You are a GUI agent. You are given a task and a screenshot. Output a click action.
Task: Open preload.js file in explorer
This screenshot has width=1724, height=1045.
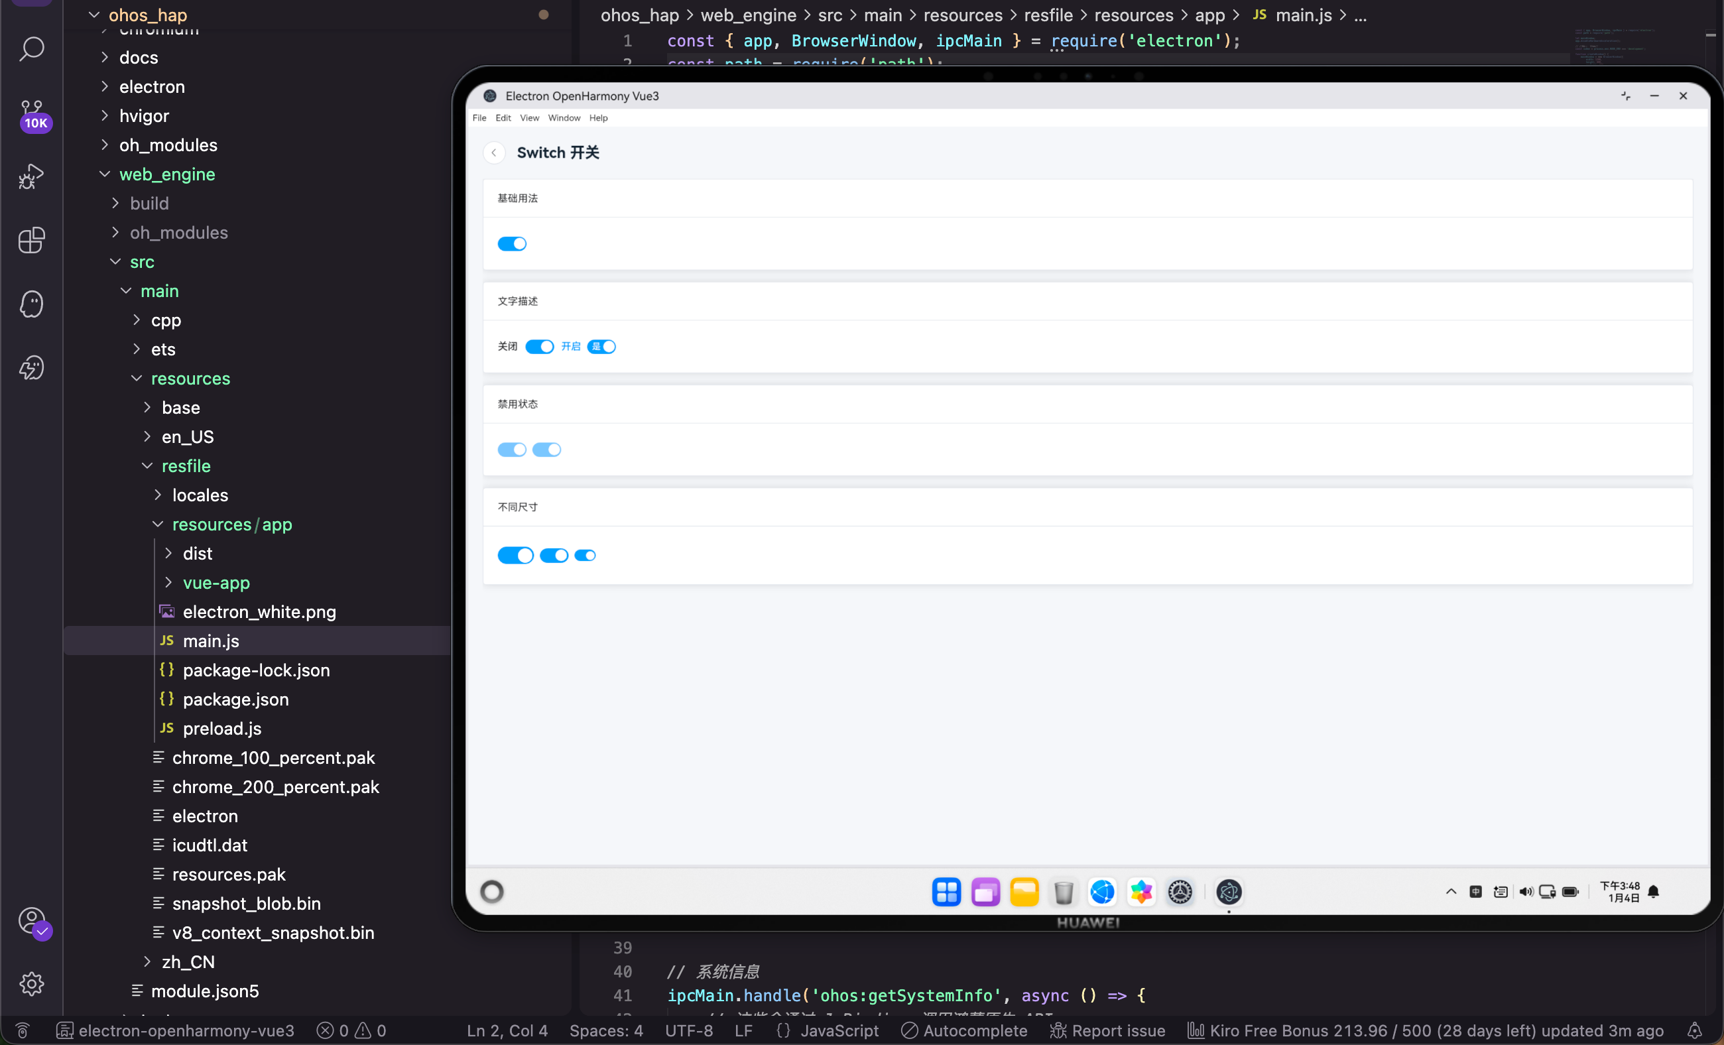tap(221, 728)
